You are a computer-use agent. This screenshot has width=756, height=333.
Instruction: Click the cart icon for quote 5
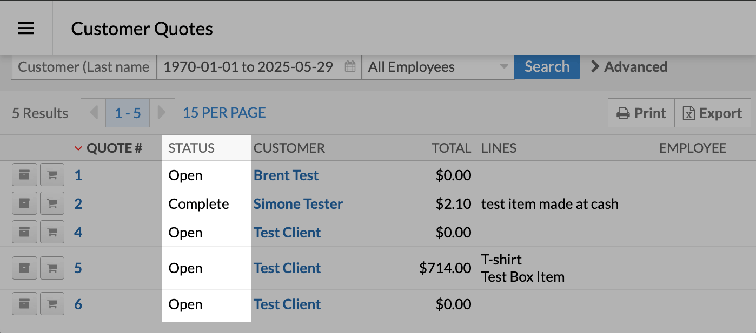click(x=52, y=268)
